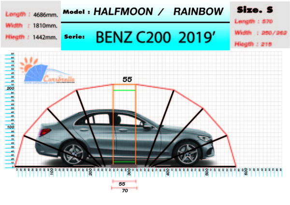The width and height of the screenshot is (290, 205).
Task: Click the '100' mark on the vertical scale
Action: tap(11, 127)
